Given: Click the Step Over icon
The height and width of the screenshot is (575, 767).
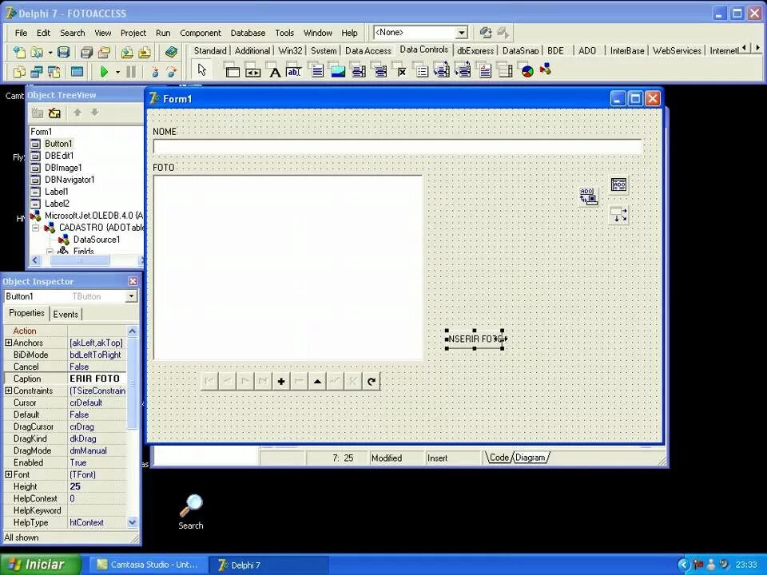Looking at the screenshot, I should pos(172,72).
